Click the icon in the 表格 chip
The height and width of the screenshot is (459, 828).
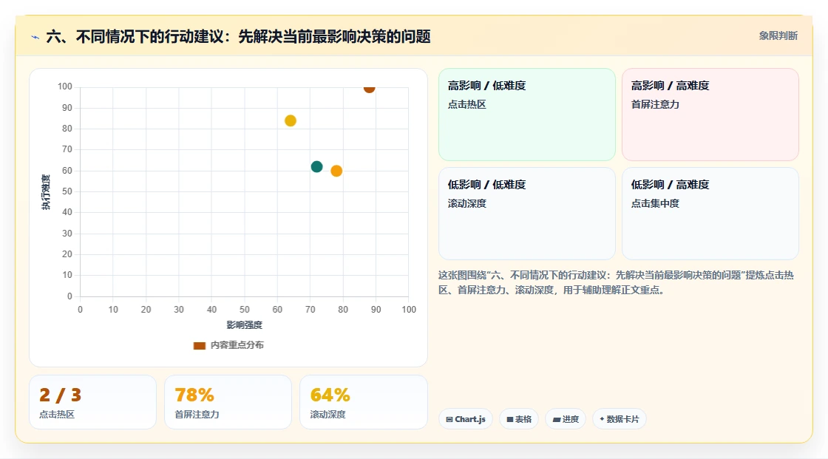(x=509, y=419)
